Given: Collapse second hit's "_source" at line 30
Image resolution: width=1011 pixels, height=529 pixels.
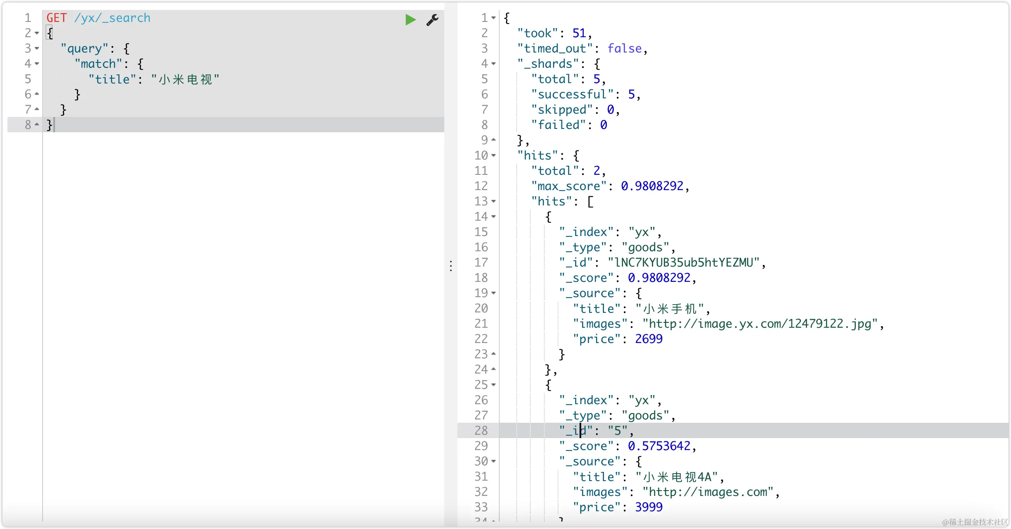Looking at the screenshot, I should [494, 461].
